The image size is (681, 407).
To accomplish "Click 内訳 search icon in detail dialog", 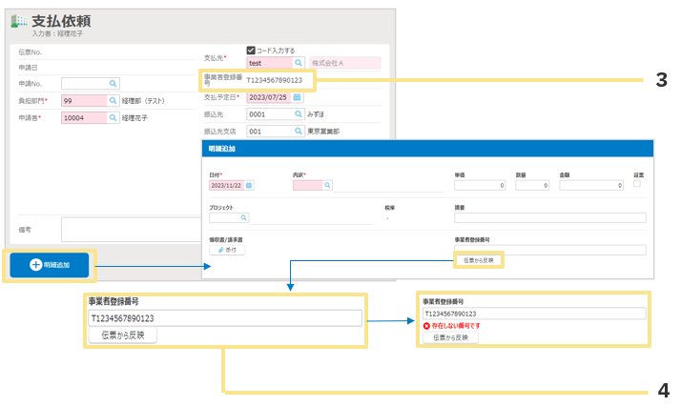I will point(327,186).
